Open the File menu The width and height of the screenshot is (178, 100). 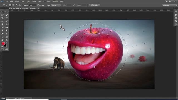7,2
